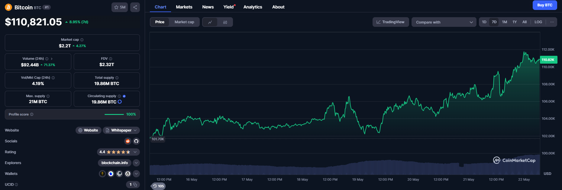Select Price chart mode
Screen dimensions: 562x190
tap(160, 22)
